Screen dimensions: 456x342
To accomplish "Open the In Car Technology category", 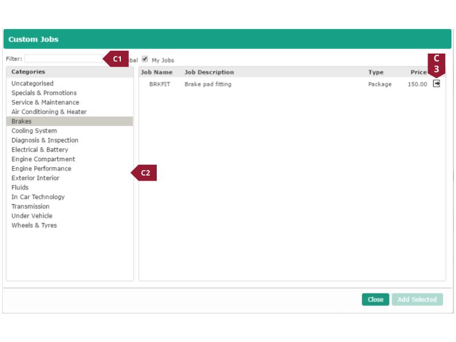I will (x=38, y=197).
